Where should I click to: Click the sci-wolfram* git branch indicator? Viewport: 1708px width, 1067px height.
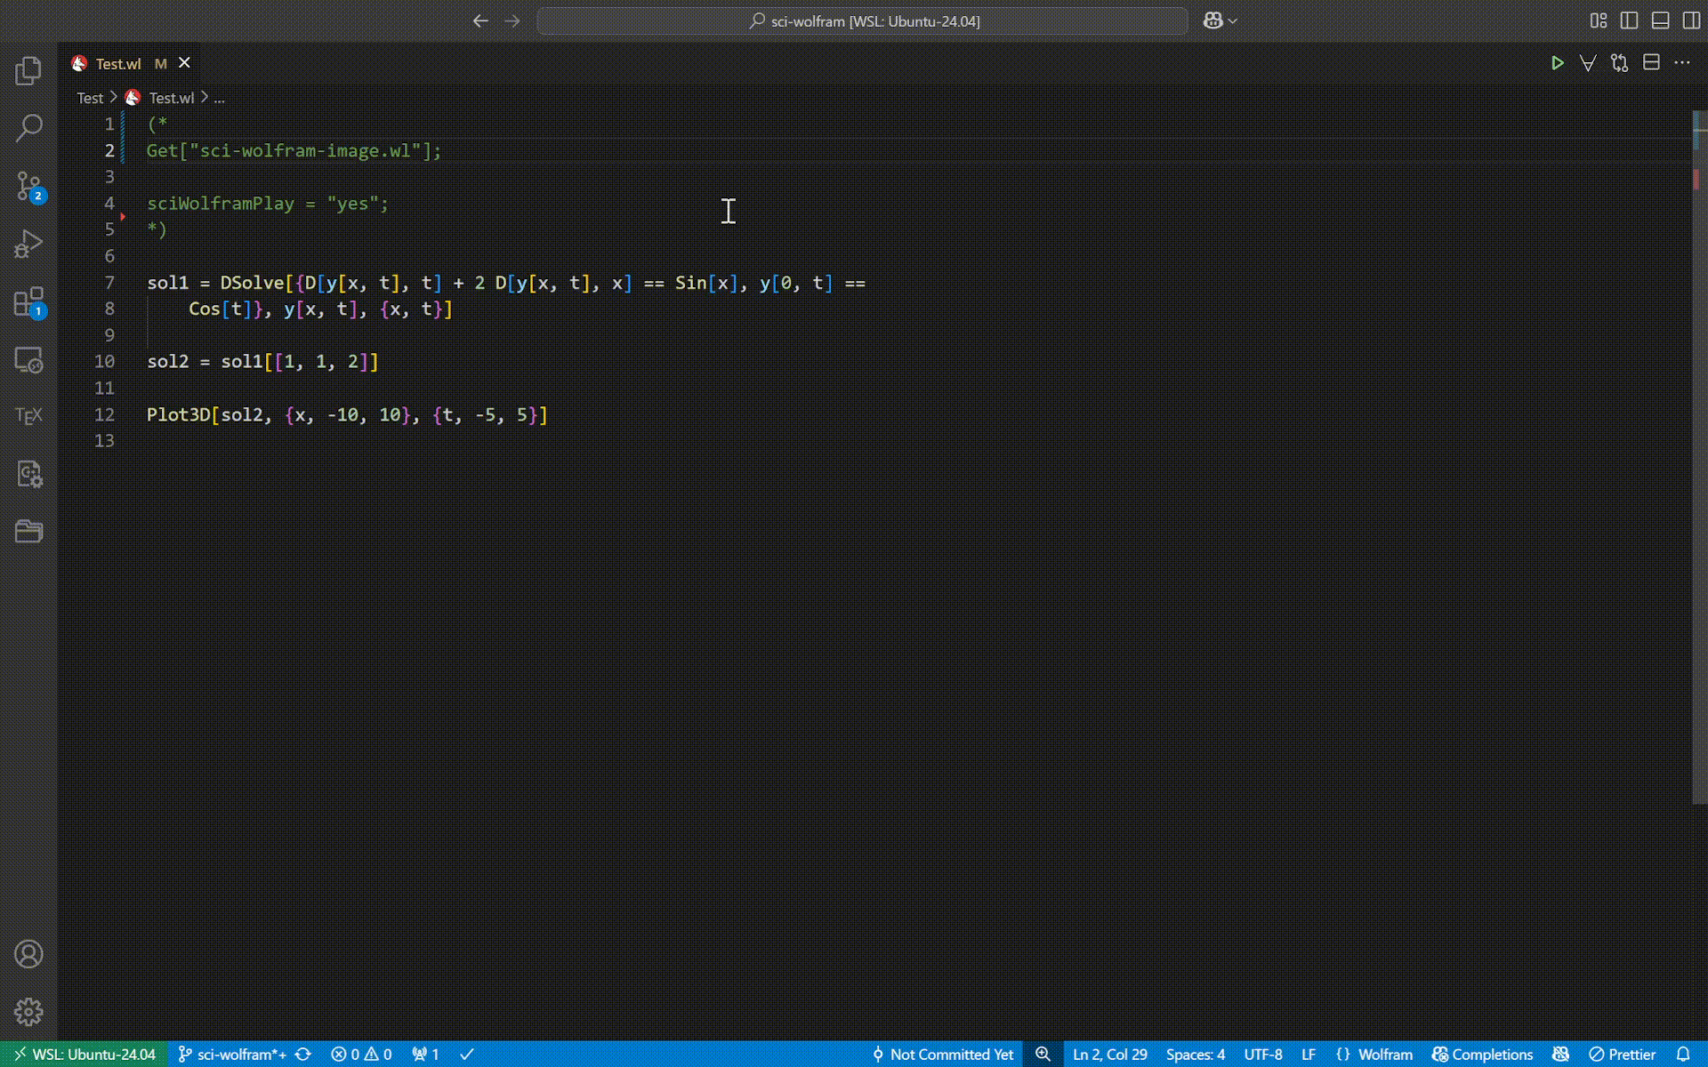(x=231, y=1055)
